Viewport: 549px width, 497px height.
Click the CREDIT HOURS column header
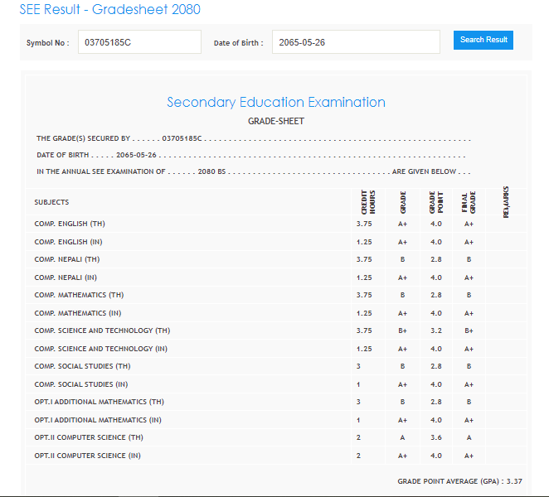368,202
